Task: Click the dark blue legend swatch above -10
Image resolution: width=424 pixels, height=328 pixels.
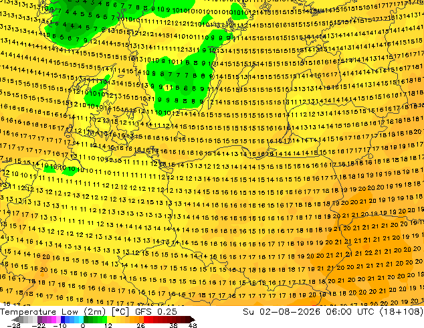Action: coord(63,319)
